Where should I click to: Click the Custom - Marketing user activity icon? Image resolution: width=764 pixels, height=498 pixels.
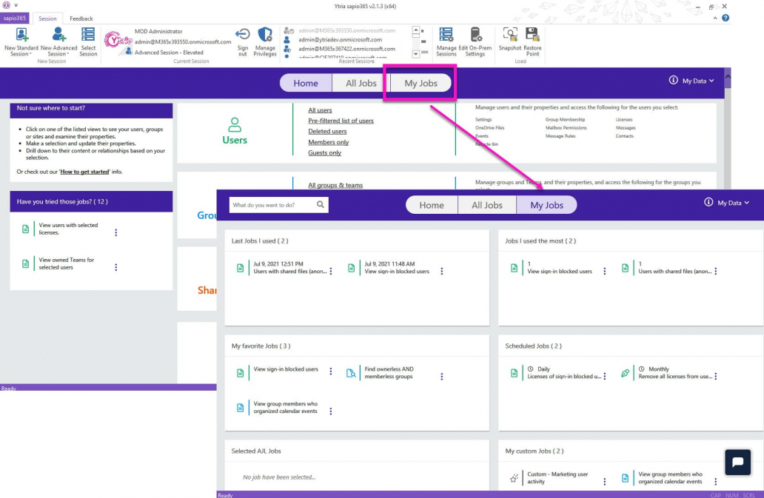pyautogui.click(x=514, y=478)
